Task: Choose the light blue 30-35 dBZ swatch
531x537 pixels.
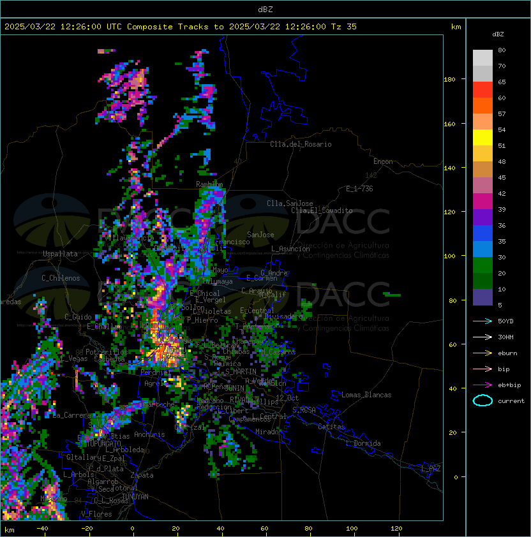Action: coord(482,249)
